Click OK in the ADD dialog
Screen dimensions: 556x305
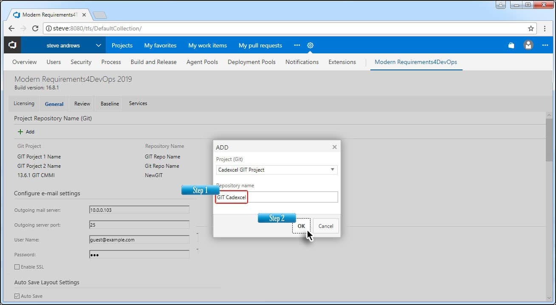point(301,226)
